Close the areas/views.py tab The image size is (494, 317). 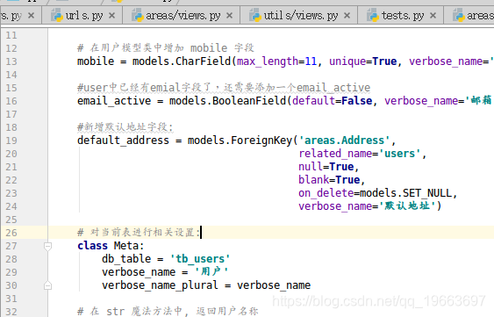click(x=230, y=16)
